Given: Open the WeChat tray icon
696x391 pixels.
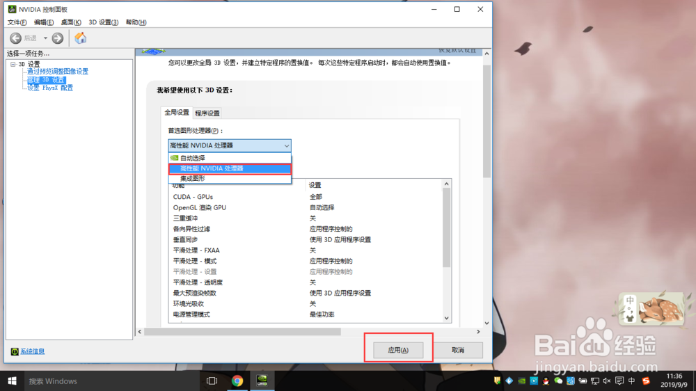Looking at the screenshot, I should pos(558,381).
